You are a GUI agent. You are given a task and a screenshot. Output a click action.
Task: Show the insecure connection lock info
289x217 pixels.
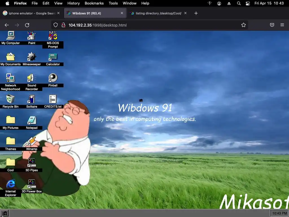[x=64, y=25]
